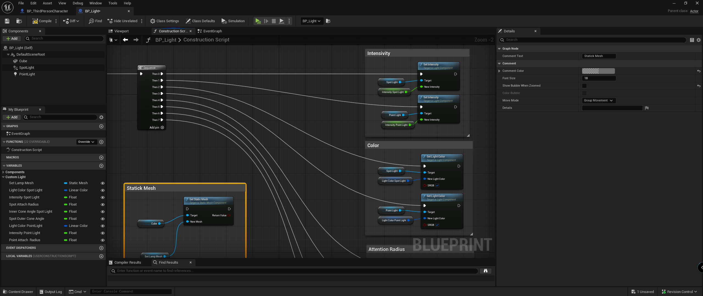Expand the Comment Color property
The image size is (703, 296).
499,71
